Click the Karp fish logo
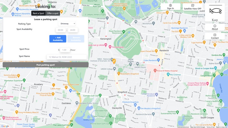This screenshot has height=128, width=228. (x=216, y=11)
